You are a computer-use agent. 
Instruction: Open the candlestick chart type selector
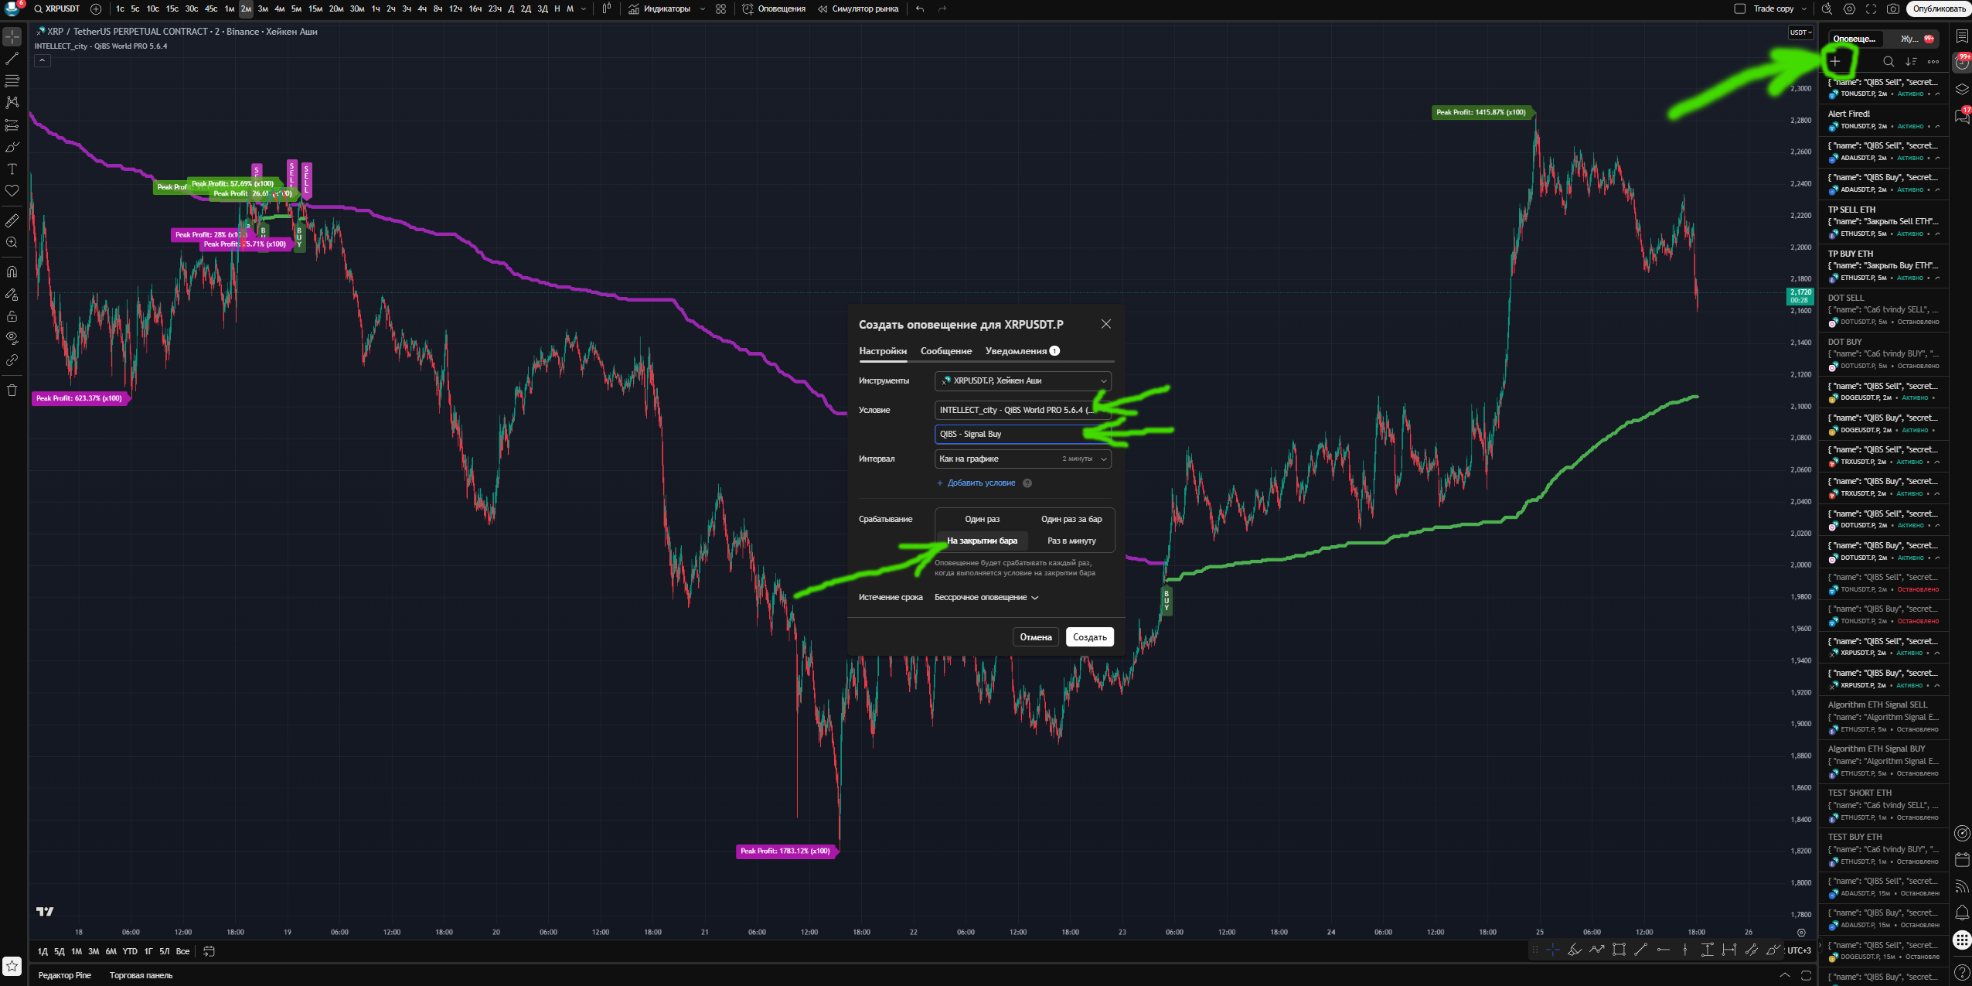tap(607, 9)
